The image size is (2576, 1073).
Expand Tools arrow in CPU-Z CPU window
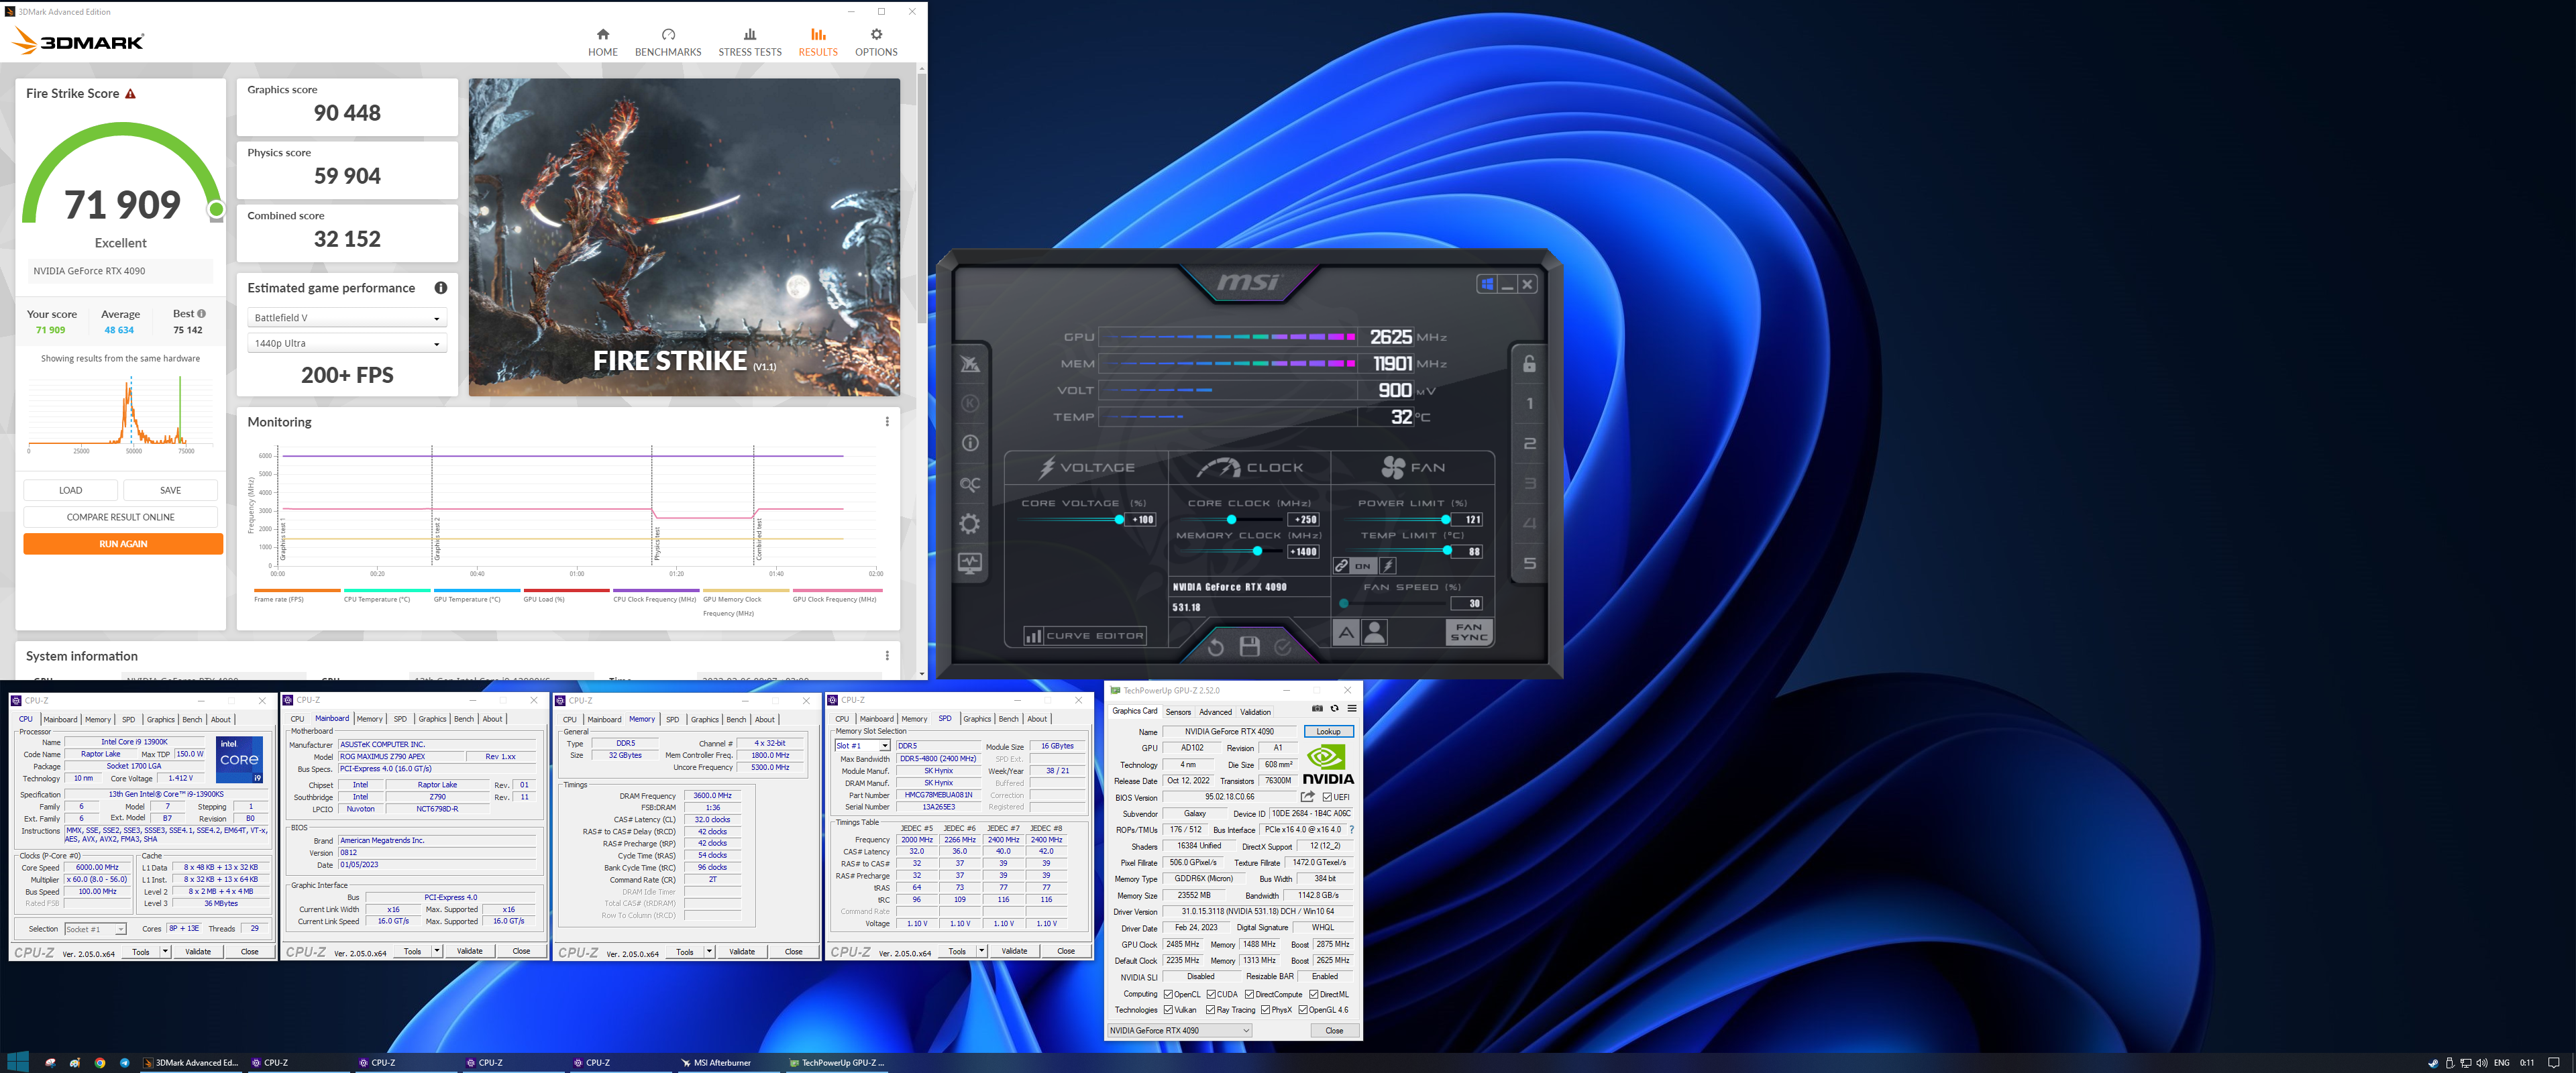coord(165,952)
